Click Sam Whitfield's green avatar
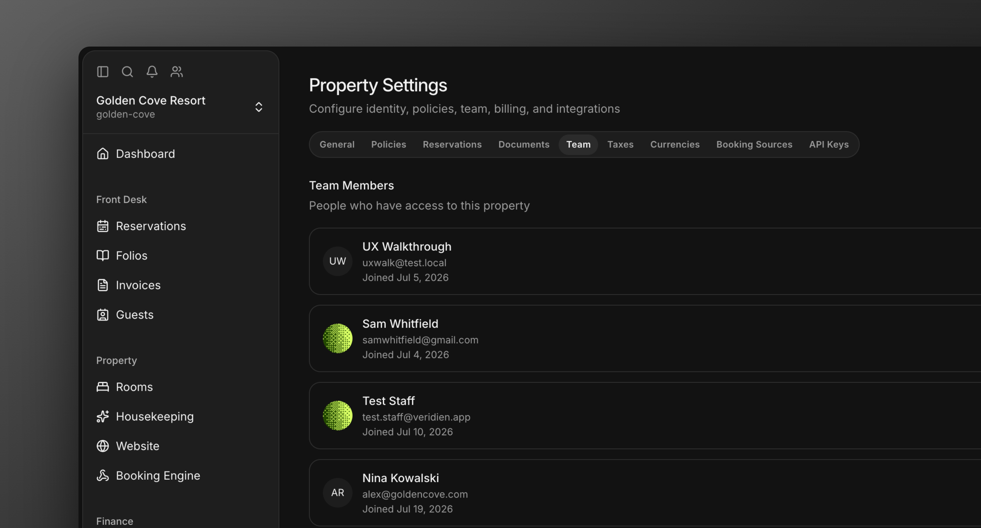981x528 pixels. click(337, 339)
